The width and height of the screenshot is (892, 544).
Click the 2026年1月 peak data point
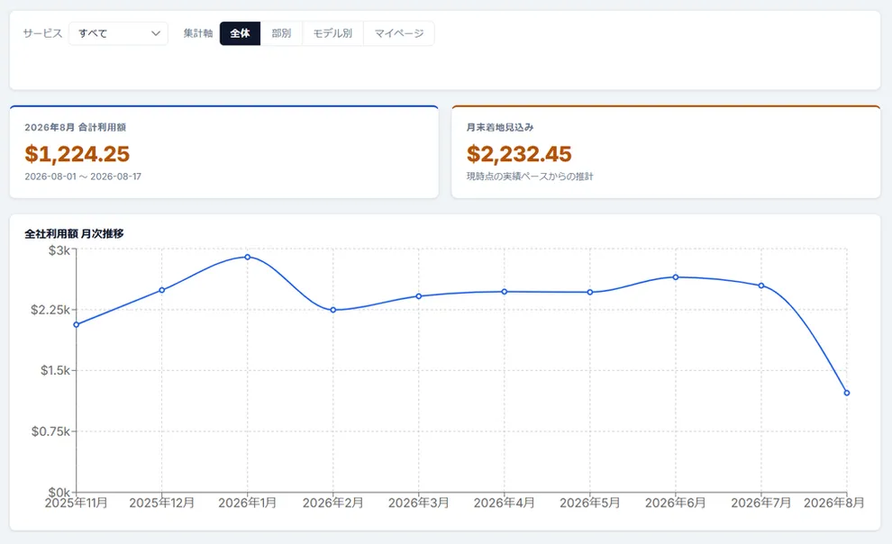[x=248, y=257]
